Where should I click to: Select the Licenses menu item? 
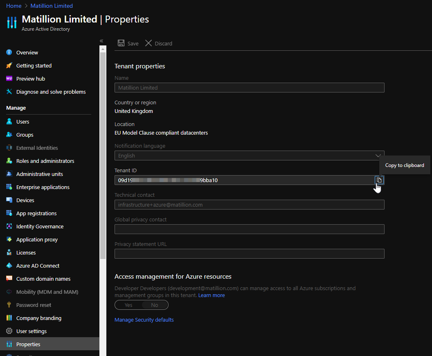26,252
